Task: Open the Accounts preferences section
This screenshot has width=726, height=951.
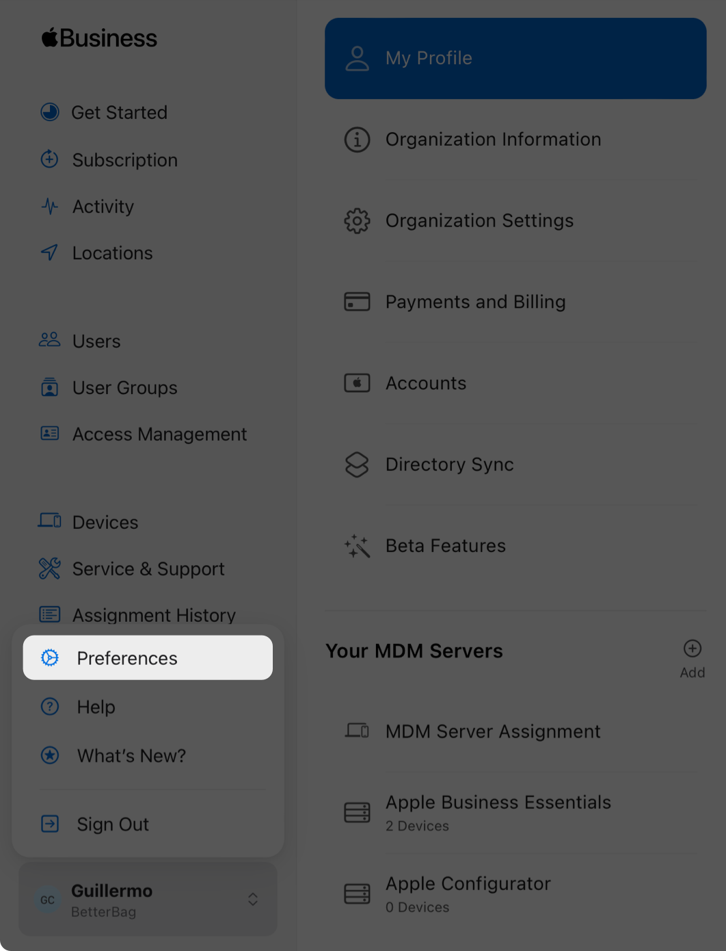Action: coord(426,383)
